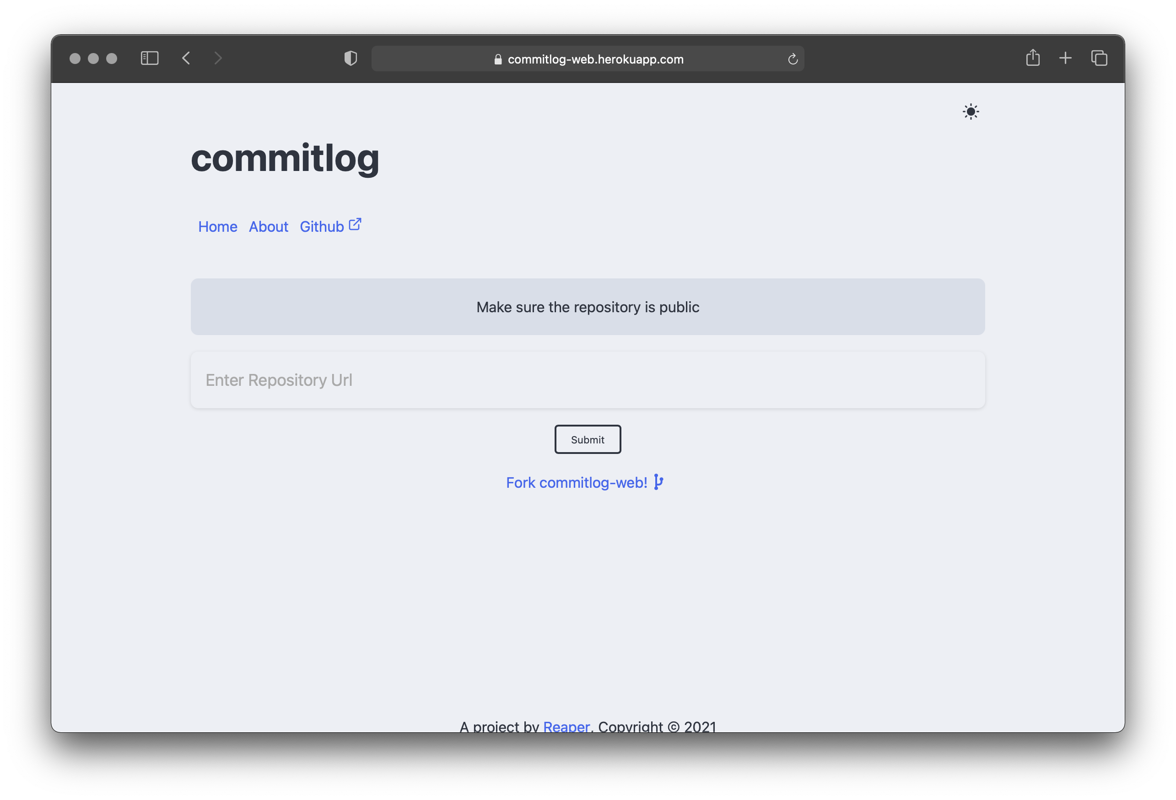The image size is (1176, 800).
Task: Click the commitlog heading
Action: point(285,158)
